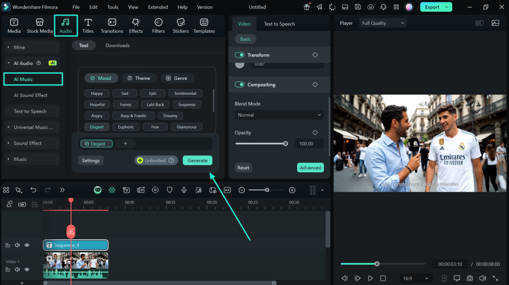509x285 pixels.
Task: Hide the Video 1 track with eye icon
Action: click(x=27, y=270)
